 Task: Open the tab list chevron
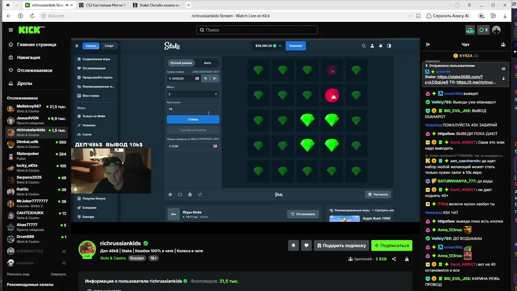[x=17, y=5]
